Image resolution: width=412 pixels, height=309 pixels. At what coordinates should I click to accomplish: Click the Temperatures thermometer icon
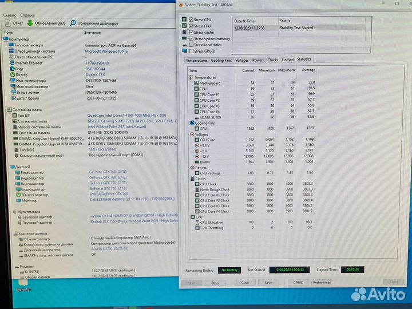point(191,77)
